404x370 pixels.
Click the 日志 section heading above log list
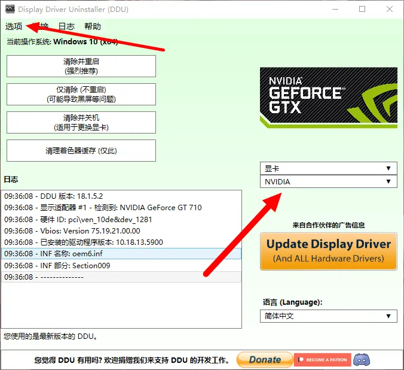coord(11,180)
